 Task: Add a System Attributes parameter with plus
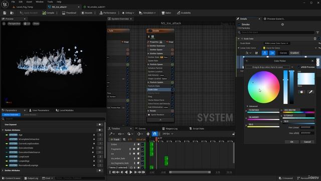point(100,130)
